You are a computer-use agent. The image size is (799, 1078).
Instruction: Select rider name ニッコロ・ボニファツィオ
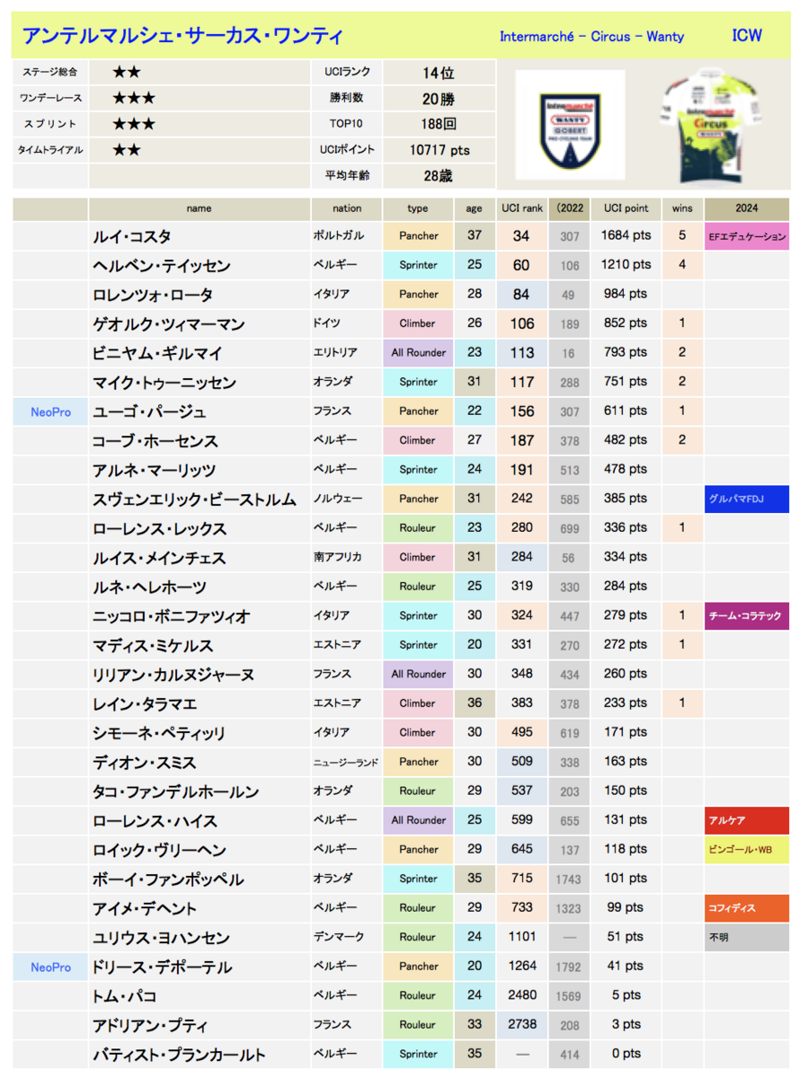171,616
